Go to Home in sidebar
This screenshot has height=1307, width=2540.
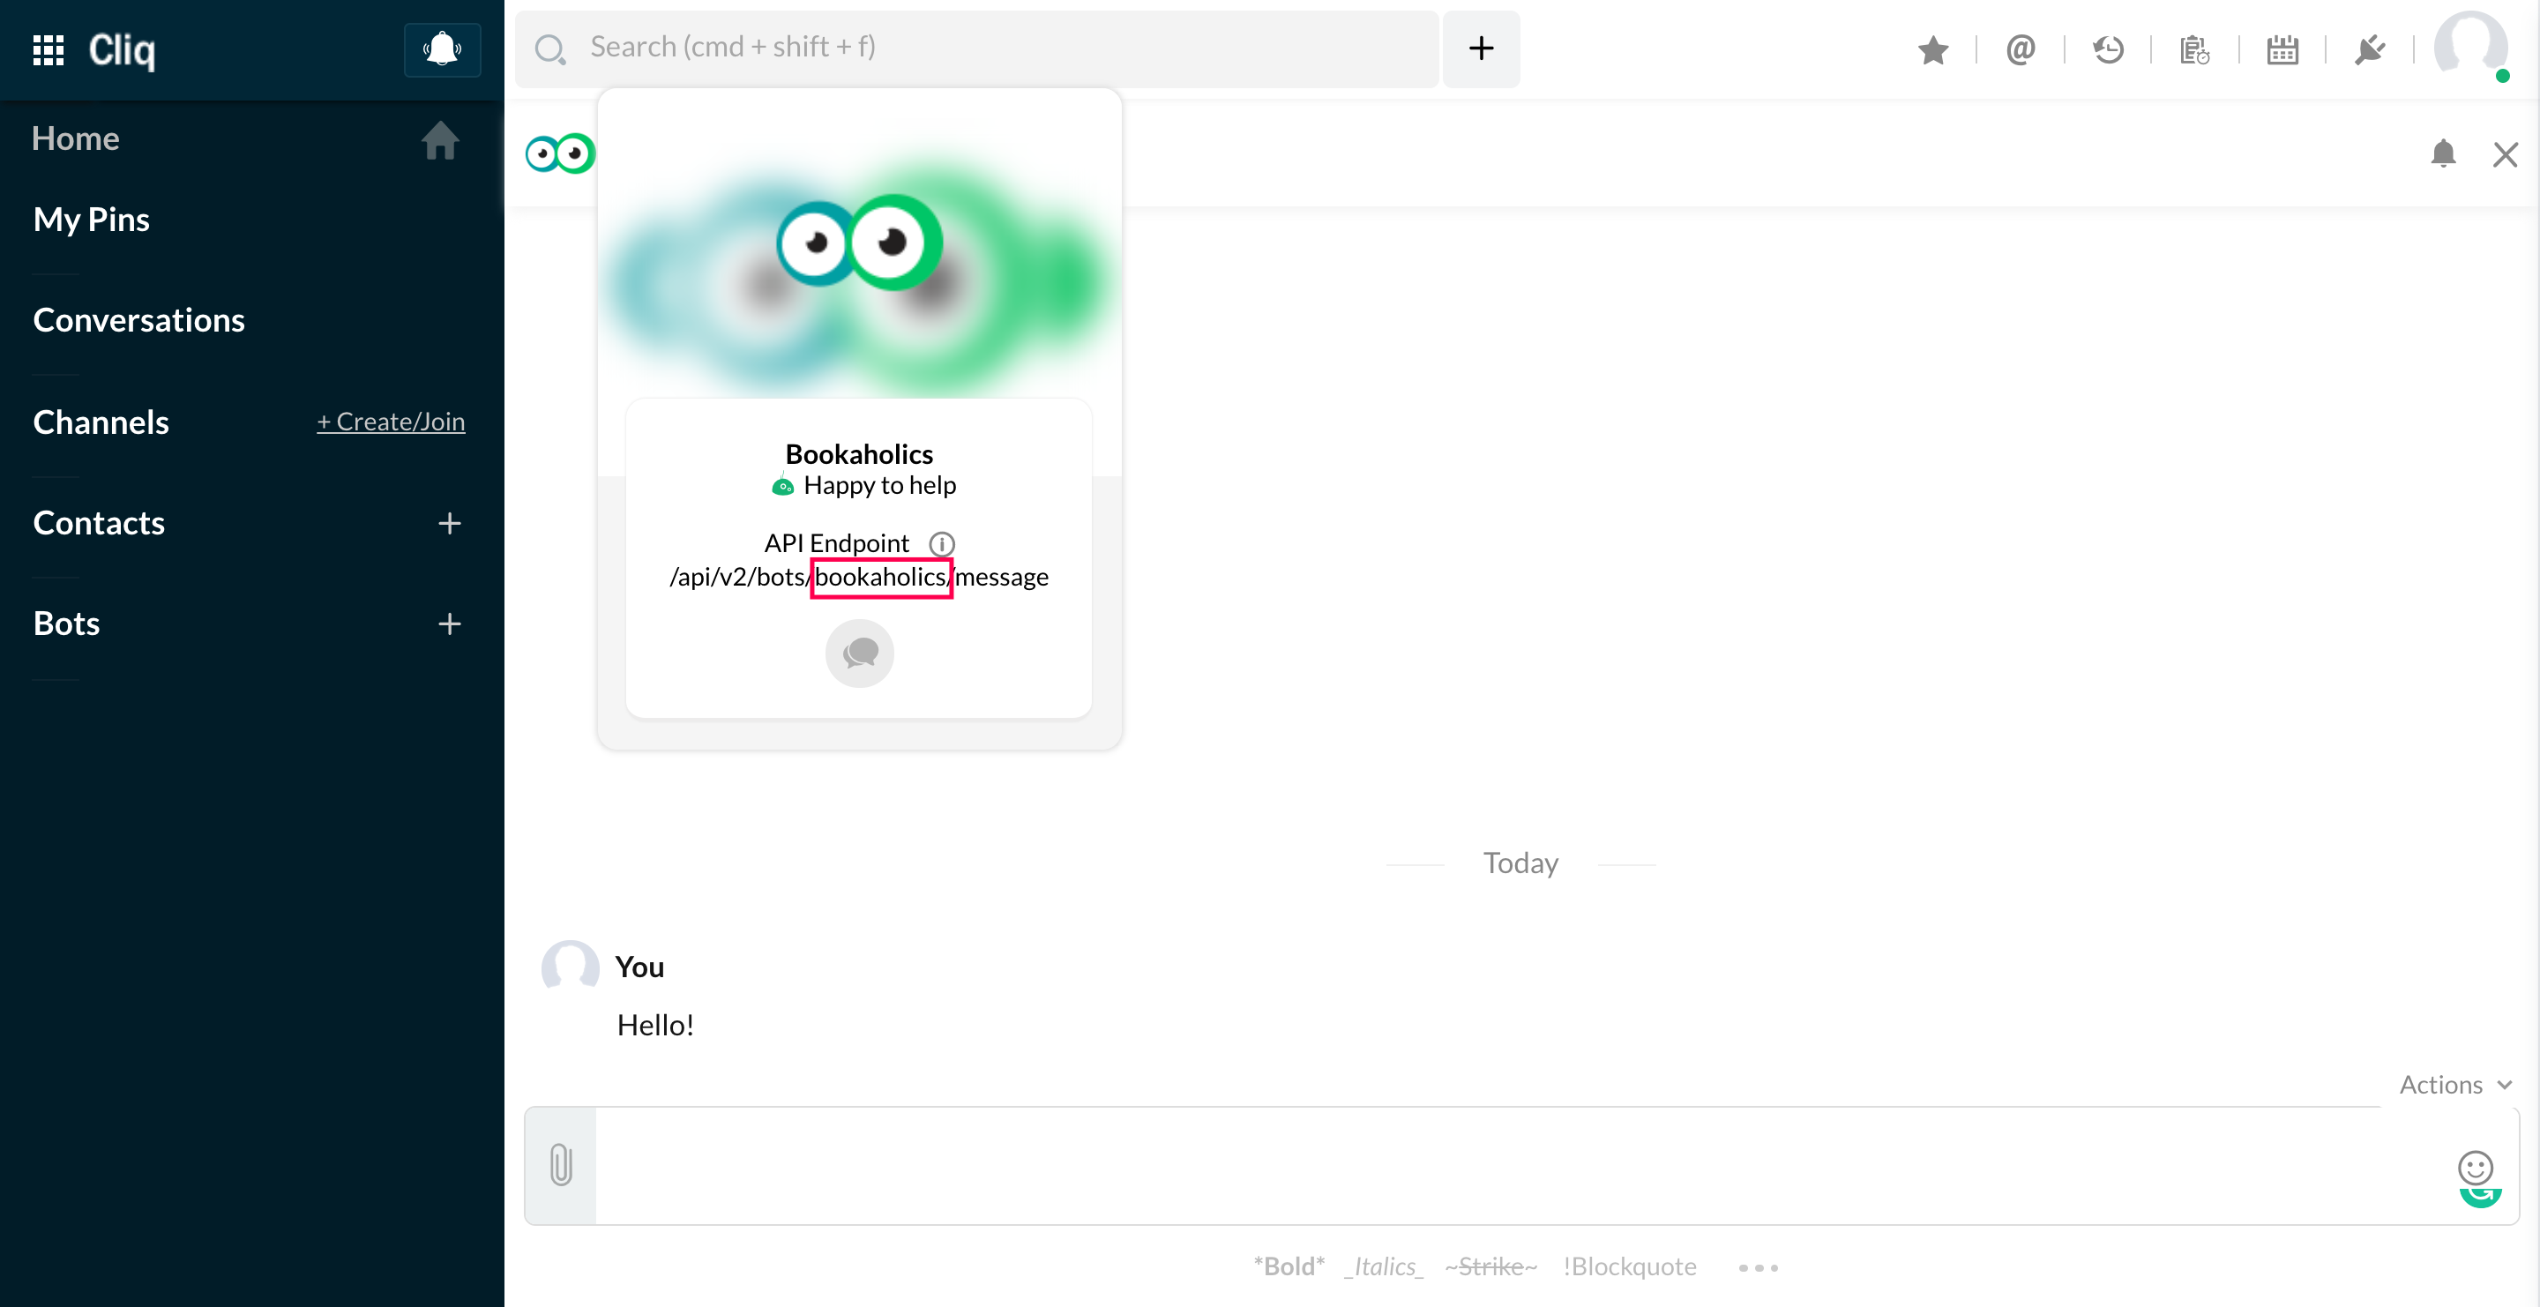point(75,138)
